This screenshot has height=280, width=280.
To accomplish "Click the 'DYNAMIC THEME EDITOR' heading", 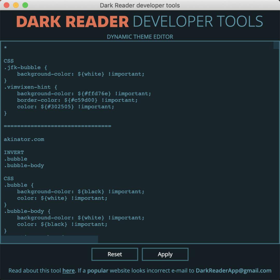I will [x=140, y=37].
